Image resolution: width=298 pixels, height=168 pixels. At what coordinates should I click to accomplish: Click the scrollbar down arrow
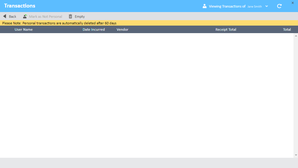click(x=296, y=155)
